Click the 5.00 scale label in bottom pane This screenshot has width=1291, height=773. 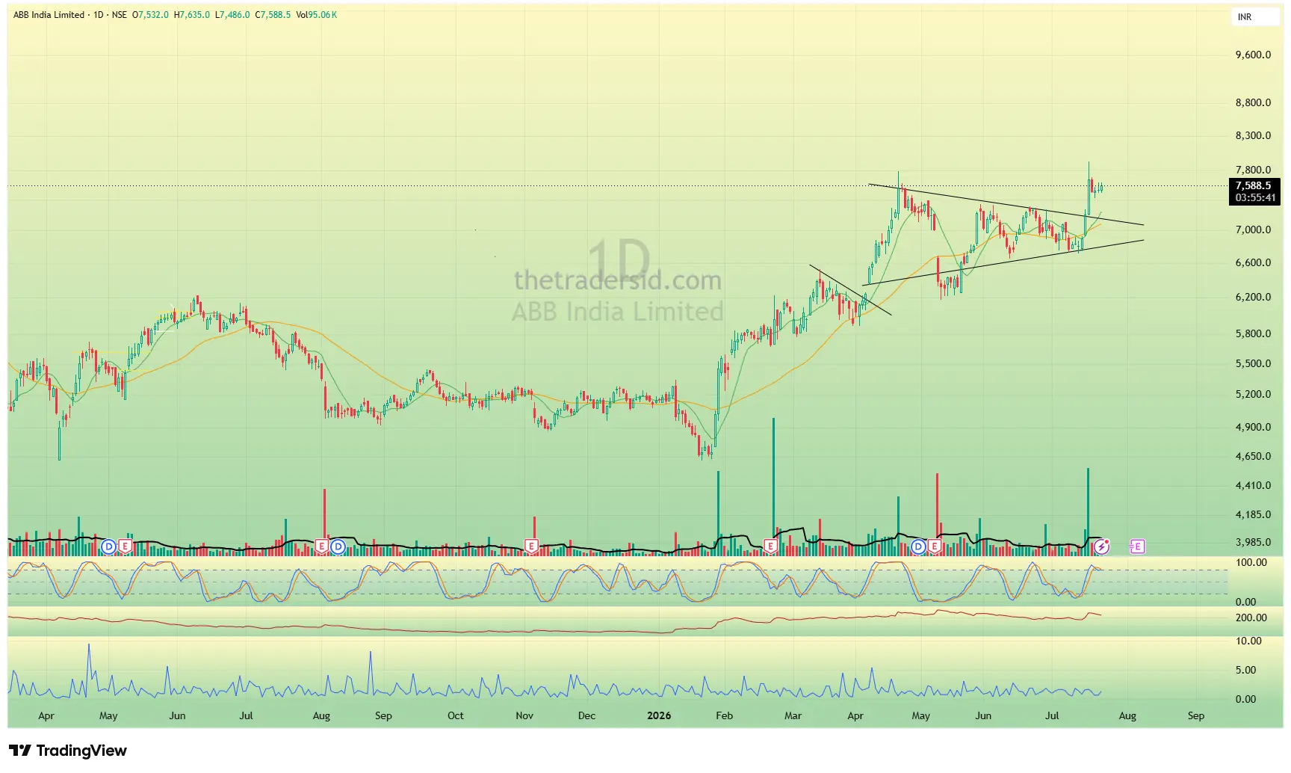[1246, 670]
